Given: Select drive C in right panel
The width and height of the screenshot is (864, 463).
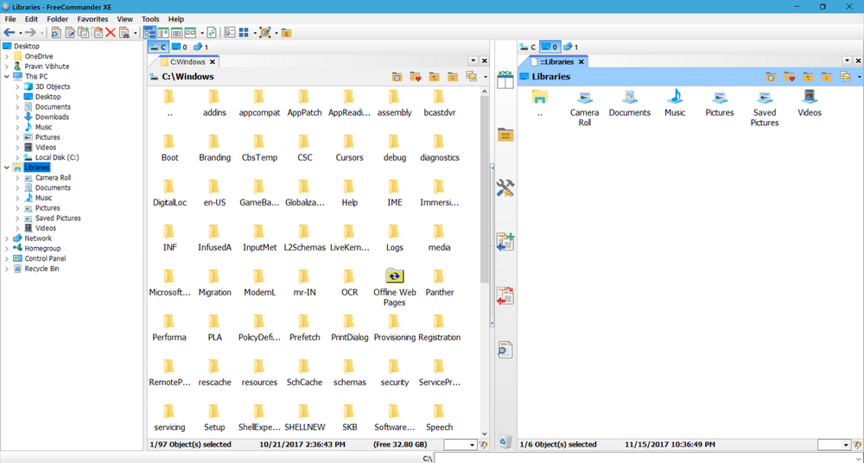Looking at the screenshot, I should 528,47.
